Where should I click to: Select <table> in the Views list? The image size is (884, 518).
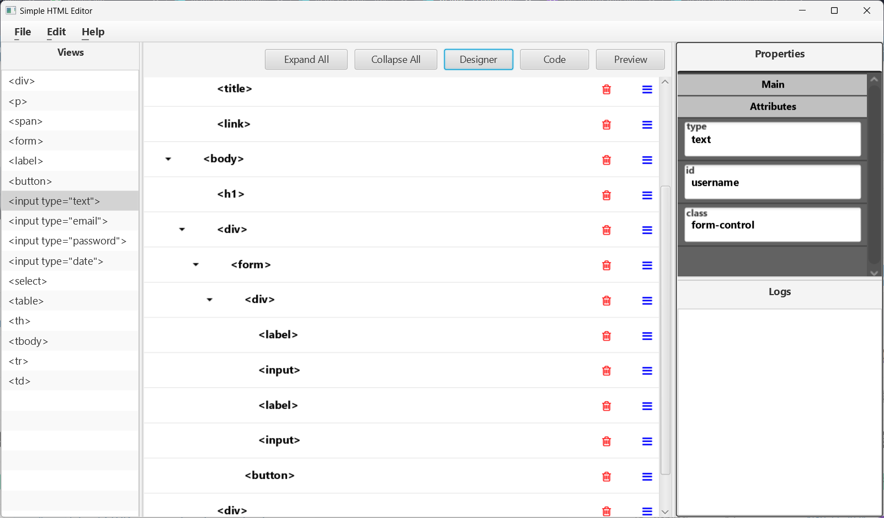70,301
